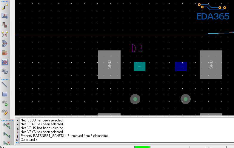Select the serpentine meander trace icon
Viewport: 234px width, 148px height.
pos(5,71)
